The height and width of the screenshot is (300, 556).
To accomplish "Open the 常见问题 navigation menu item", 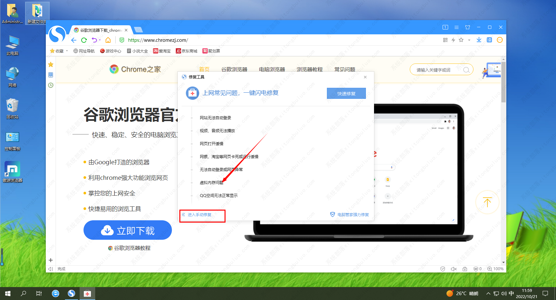I will [x=344, y=69].
